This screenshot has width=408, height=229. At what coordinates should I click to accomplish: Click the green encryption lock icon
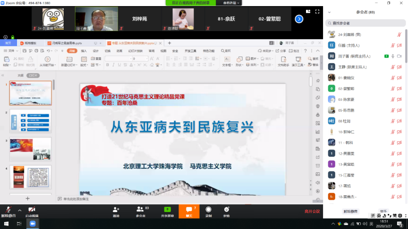pos(12,37)
